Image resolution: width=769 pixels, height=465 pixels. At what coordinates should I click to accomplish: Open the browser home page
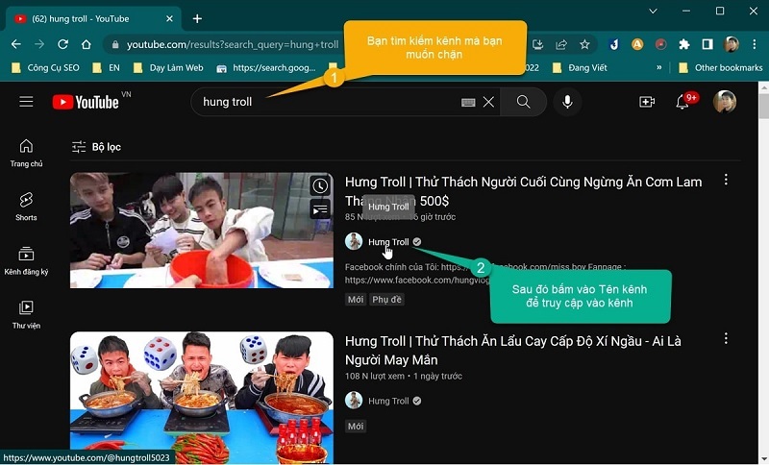click(87, 44)
